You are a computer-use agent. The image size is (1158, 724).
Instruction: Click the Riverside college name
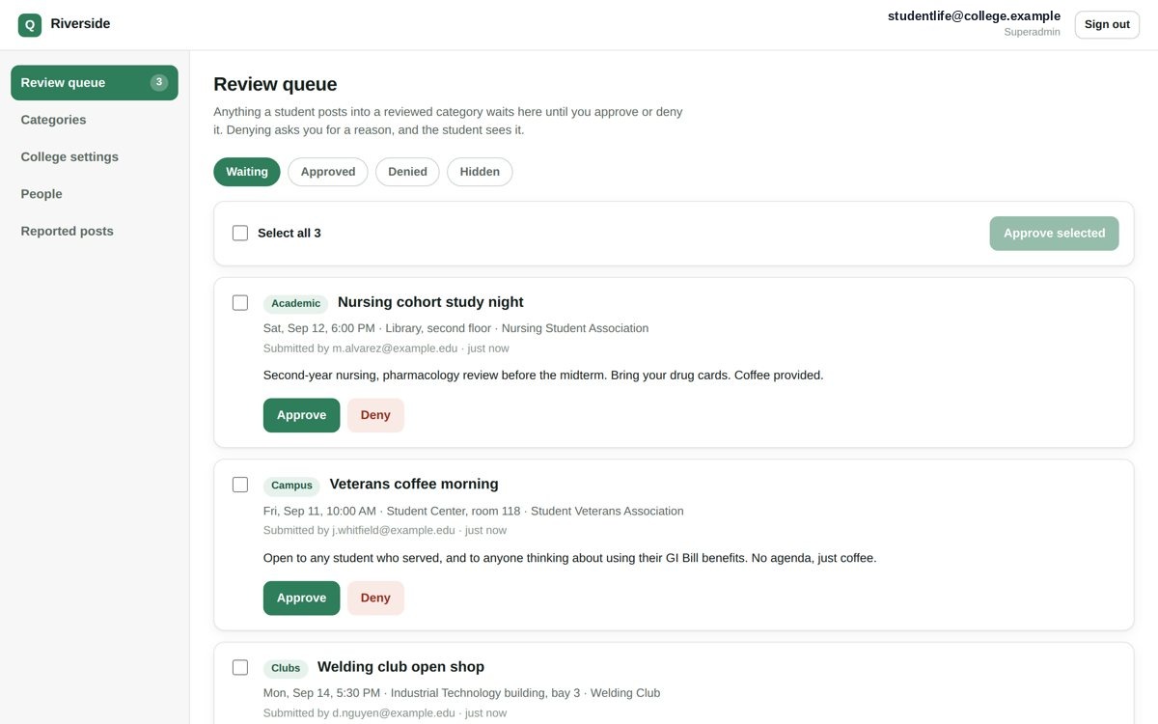[80, 24]
